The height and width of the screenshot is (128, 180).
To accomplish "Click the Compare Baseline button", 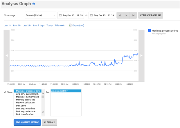I will [x=150, y=15].
